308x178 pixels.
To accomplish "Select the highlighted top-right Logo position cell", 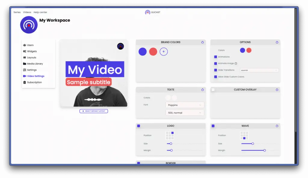I will 172,133.
